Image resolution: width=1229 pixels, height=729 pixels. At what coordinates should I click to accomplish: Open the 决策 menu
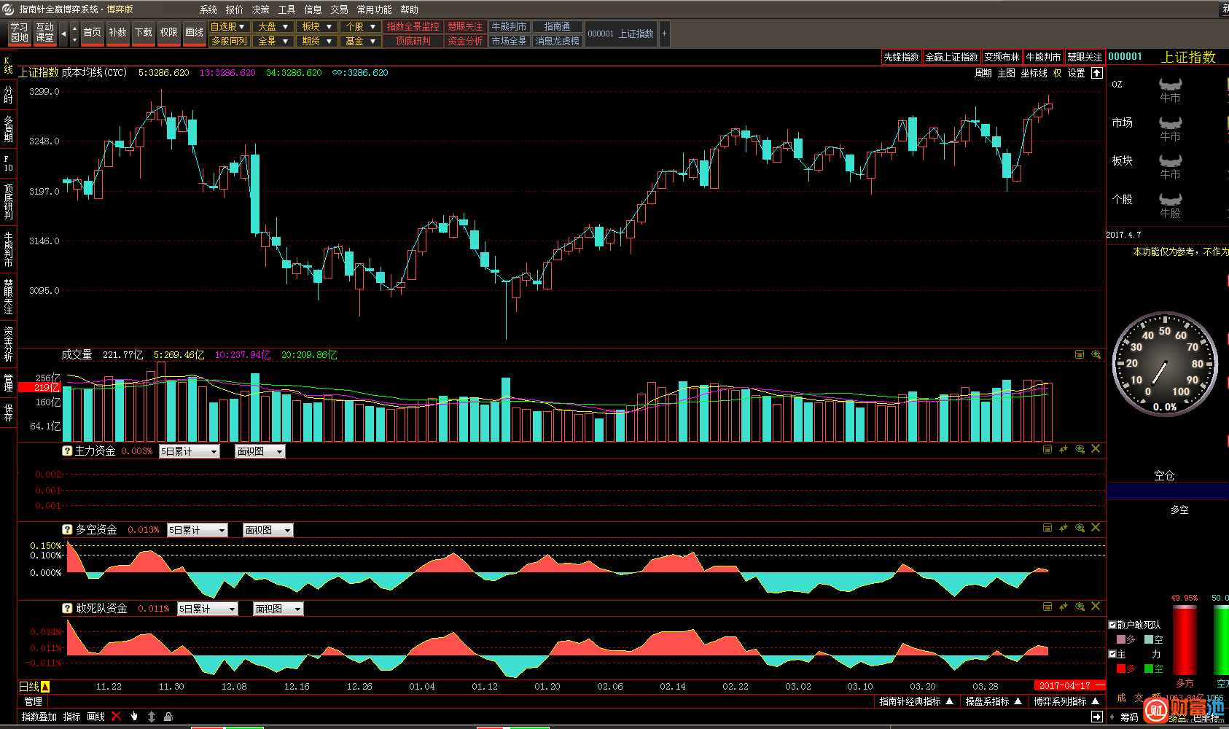[261, 9]
